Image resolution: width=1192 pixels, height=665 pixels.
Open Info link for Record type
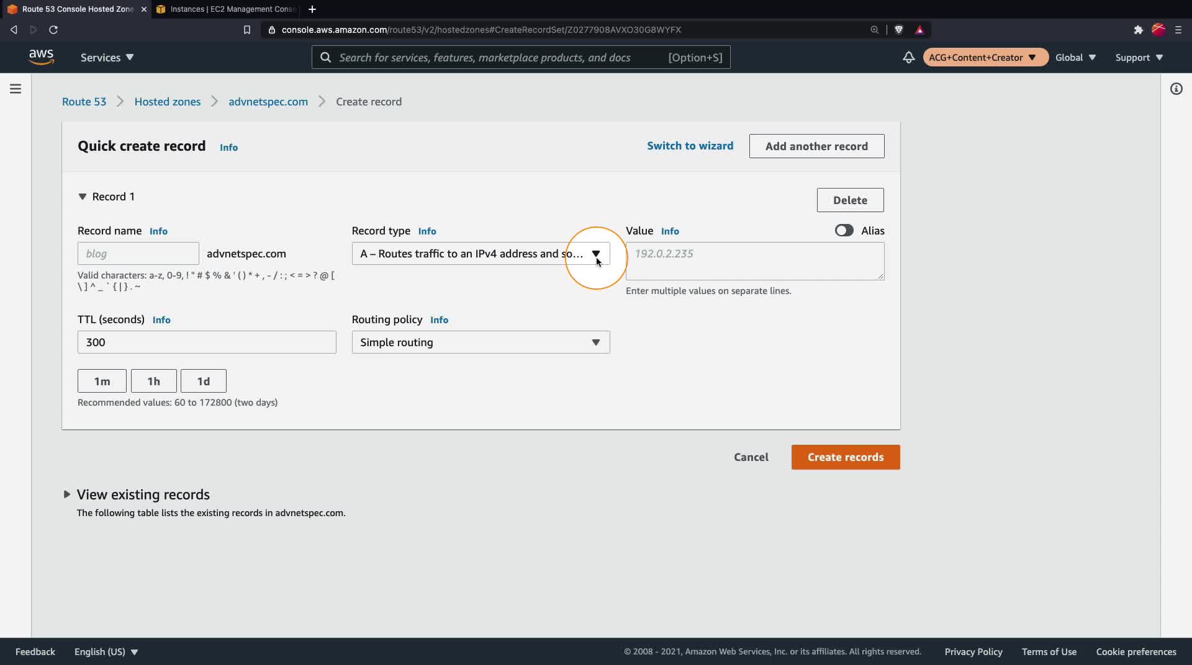click(427, 231)
